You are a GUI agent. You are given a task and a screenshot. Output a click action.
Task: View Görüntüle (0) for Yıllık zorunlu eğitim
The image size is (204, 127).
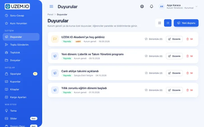tap(154, 90)
